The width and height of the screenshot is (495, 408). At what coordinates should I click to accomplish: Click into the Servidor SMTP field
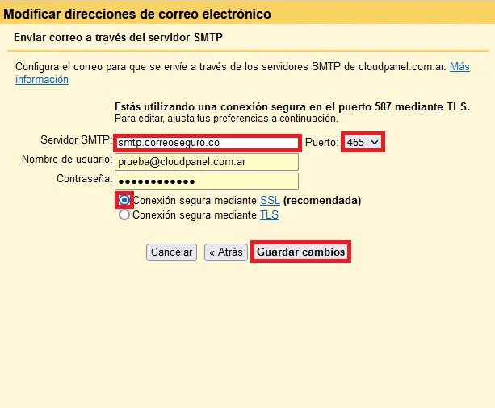click(x=206, y=143)
